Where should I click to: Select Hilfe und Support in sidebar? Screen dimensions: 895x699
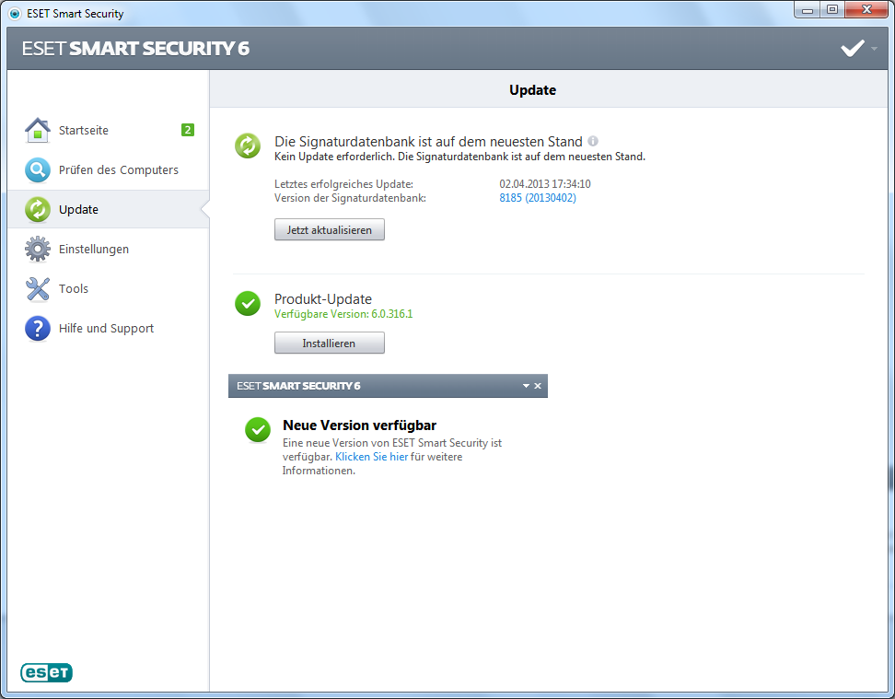106,329
